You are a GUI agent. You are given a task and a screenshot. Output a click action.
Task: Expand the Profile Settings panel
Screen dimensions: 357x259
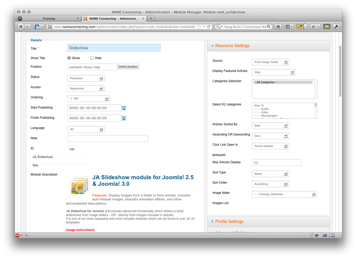point(269,221)
